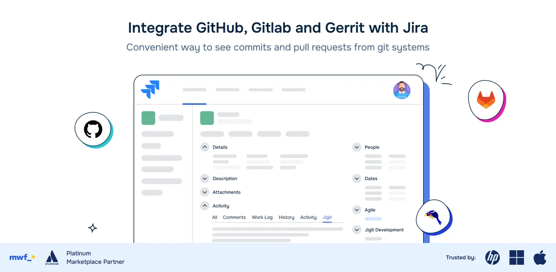The height and width of the screenshot is (272, 556).
Task: Open the user avatar profile picture
Action: (x=402, y=90)
